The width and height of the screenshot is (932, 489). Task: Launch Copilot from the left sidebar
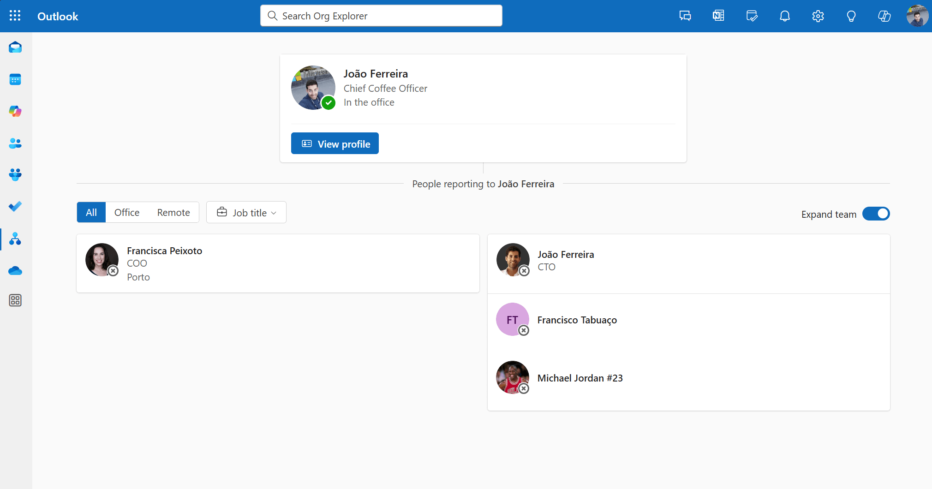pyautogui.click(x=15, y=111)
